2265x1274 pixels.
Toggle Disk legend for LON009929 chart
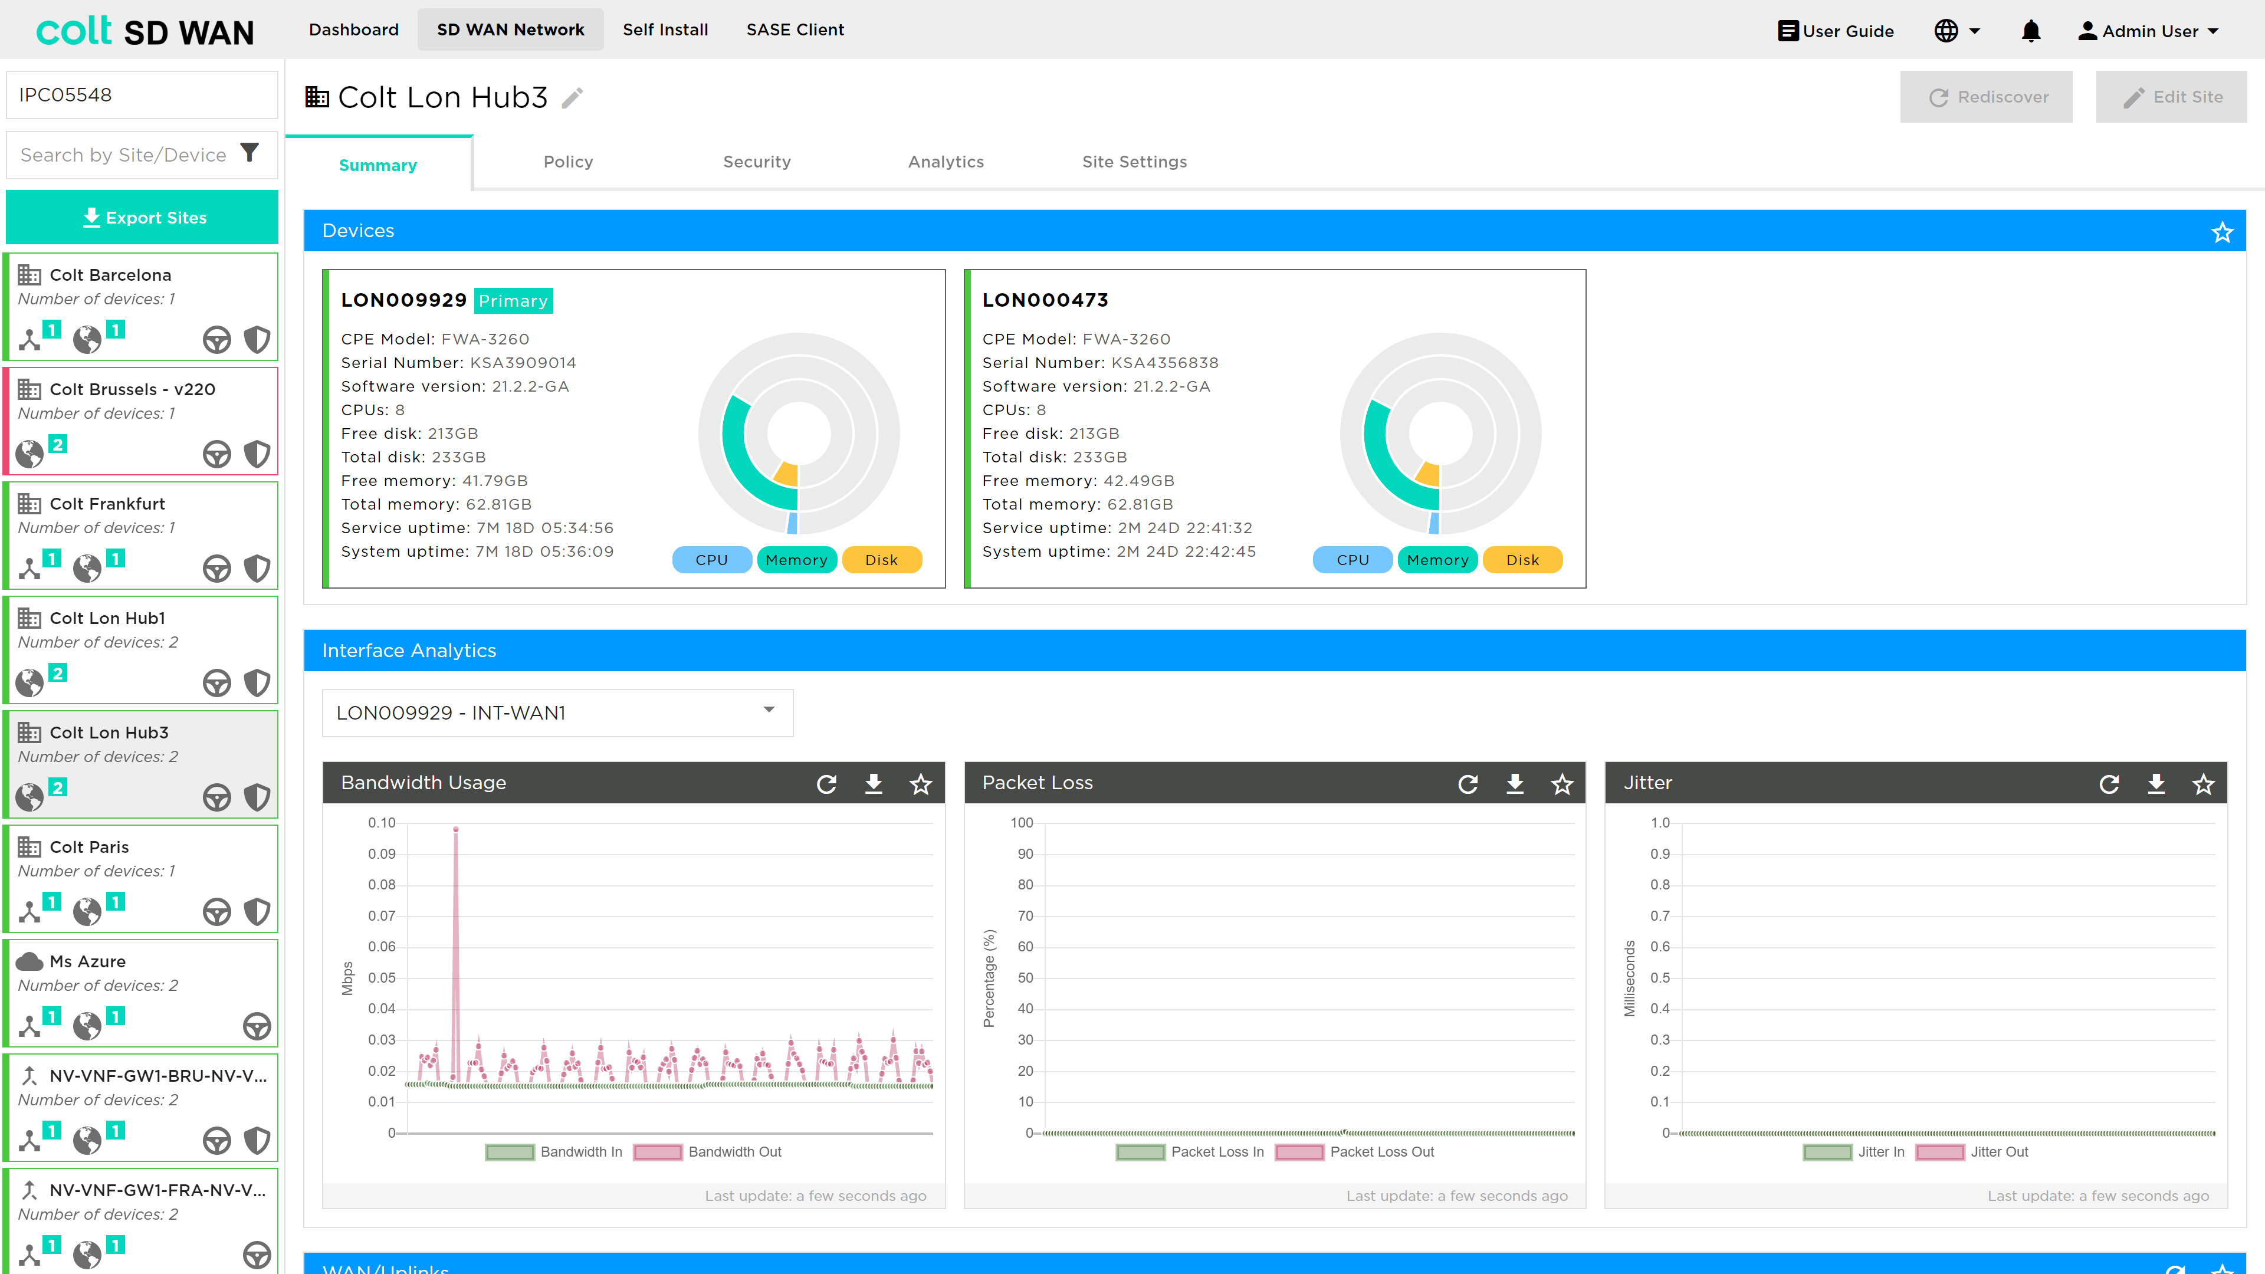882,560
